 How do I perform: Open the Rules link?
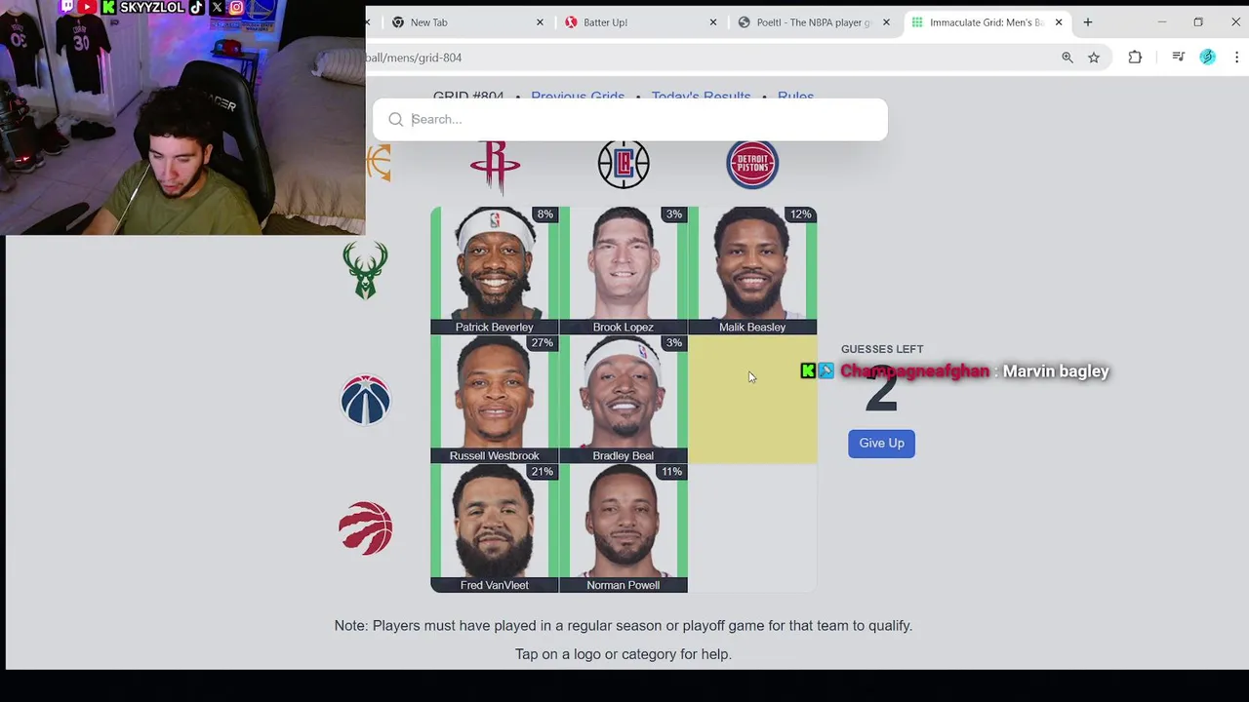pyautogui.click(x=795, y=96)
